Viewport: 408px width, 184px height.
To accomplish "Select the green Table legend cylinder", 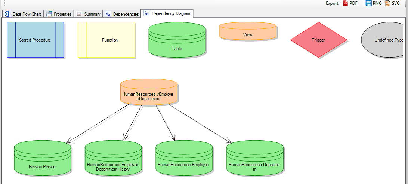I will click(x=177, y=40).
